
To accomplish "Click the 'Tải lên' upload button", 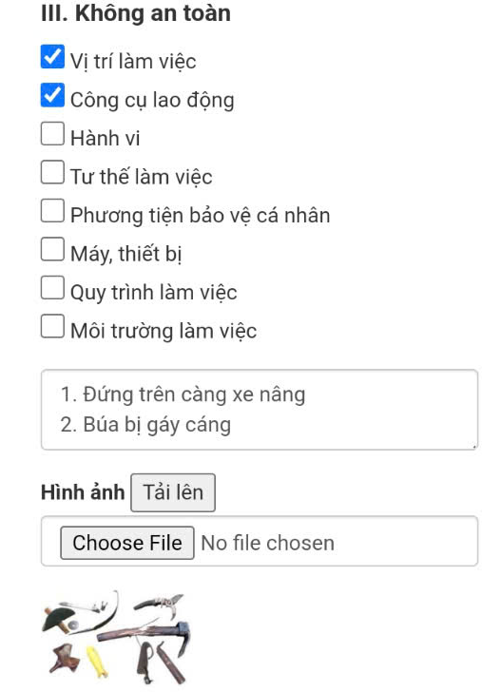I will [173, 492].
